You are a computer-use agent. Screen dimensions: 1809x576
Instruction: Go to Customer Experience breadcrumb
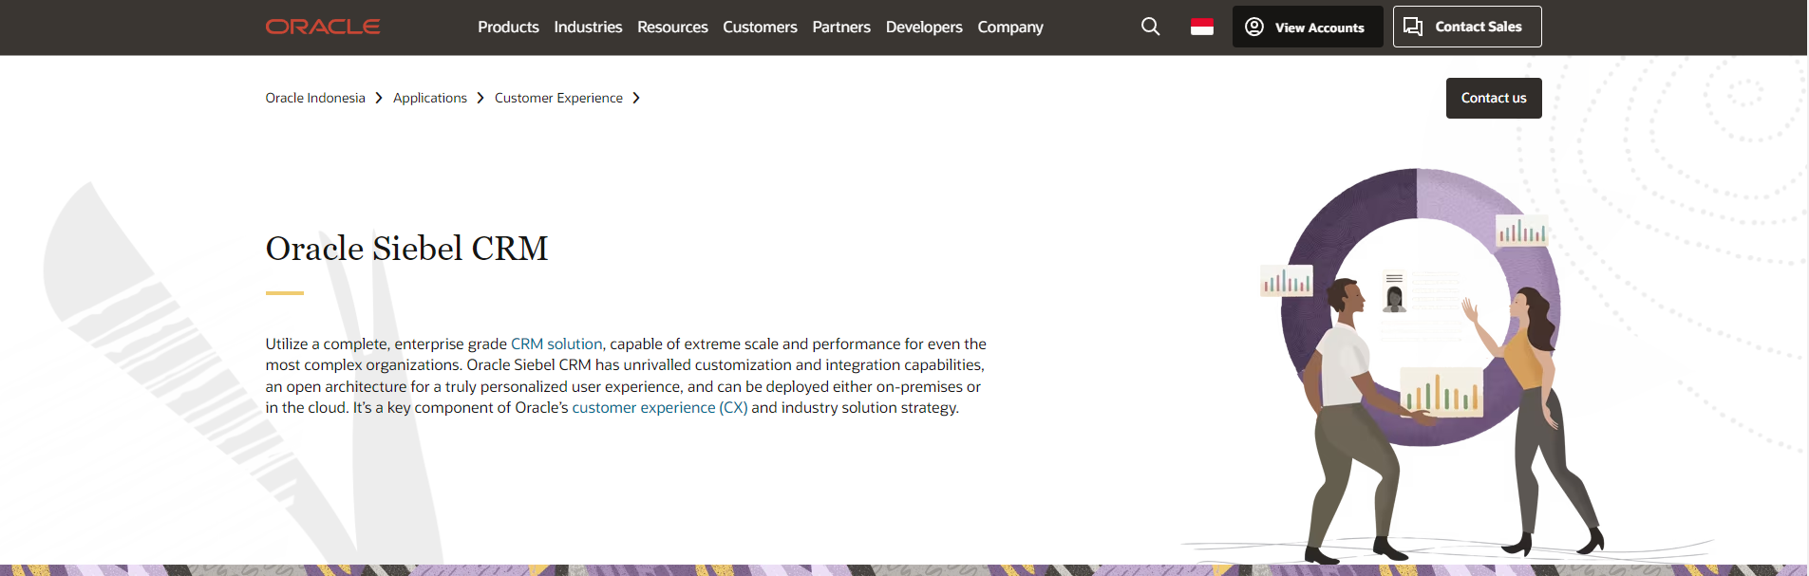point(558,98)
